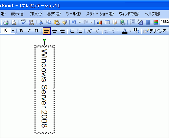169x138 pixels.
Task: Click the Redo icon
Action: click(x=86, y=22)
